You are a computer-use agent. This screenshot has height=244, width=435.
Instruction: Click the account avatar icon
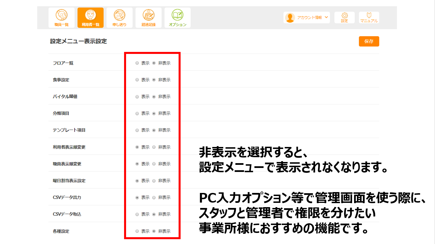coord(290,18)
